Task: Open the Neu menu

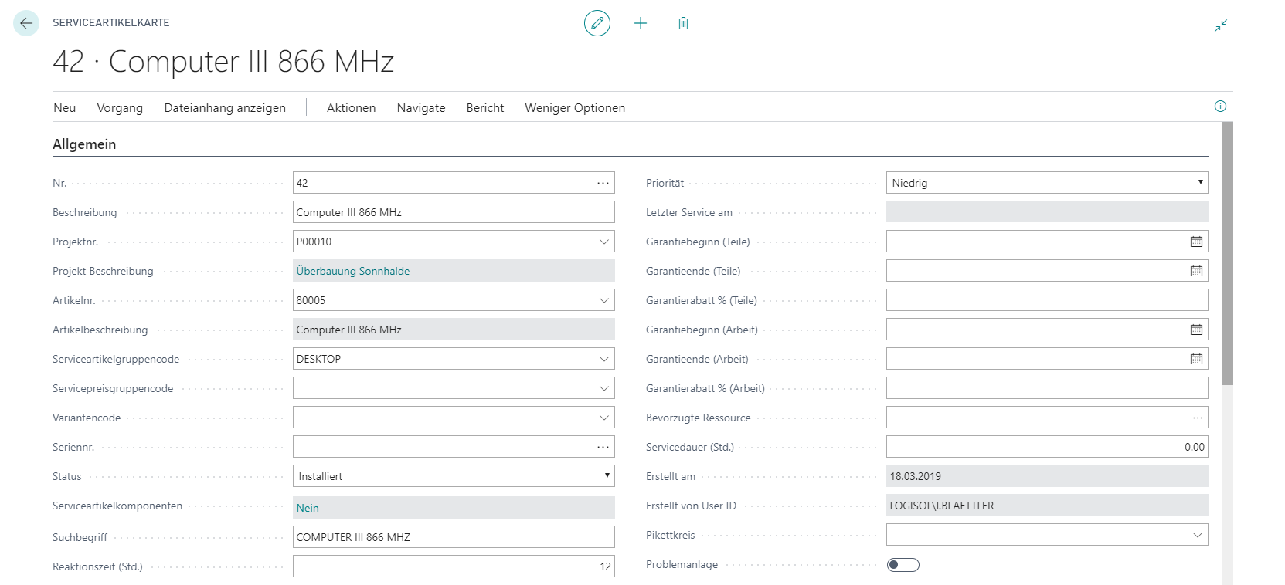Action: click(x=65, y=108)
